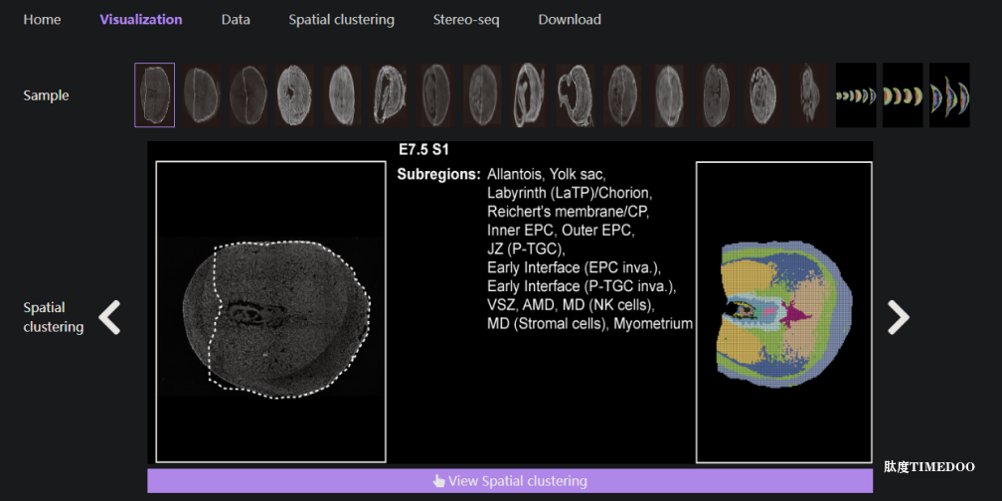
Task: Open the Stereo-seq page
Action: pos(466,20)
